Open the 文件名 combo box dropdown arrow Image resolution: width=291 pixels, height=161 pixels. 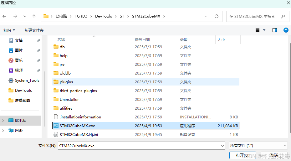[x=222, y=146]
